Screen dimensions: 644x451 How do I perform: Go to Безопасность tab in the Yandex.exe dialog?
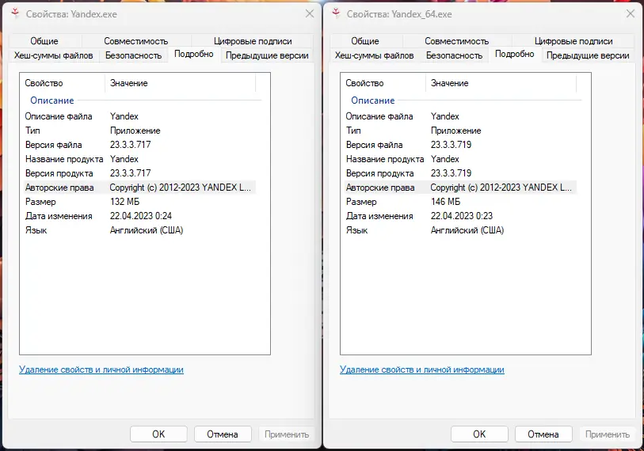[x=133, y=55]
